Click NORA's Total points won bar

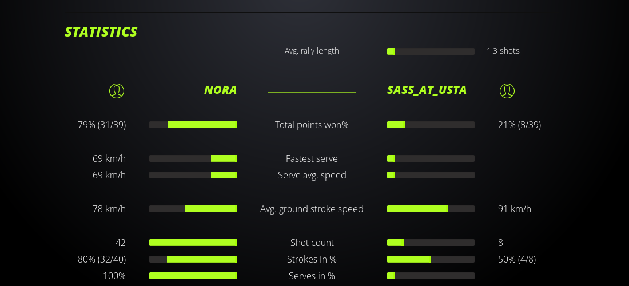(x=193, y=125)
